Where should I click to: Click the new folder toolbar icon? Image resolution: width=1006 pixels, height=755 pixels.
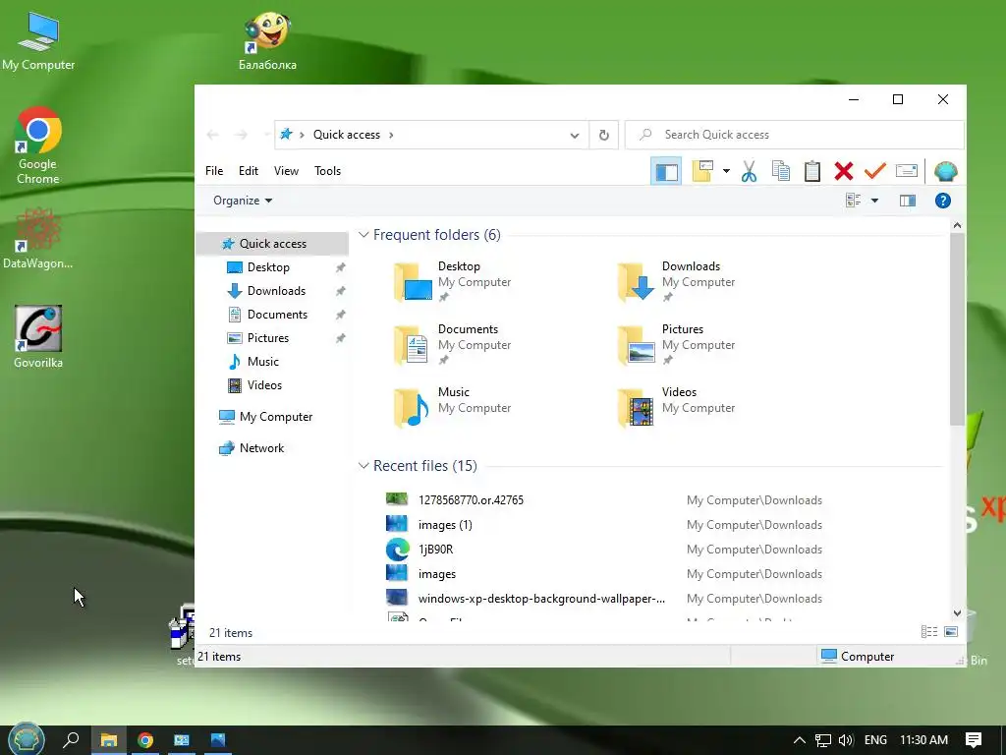pyautogui.click(x=702, y=171)
